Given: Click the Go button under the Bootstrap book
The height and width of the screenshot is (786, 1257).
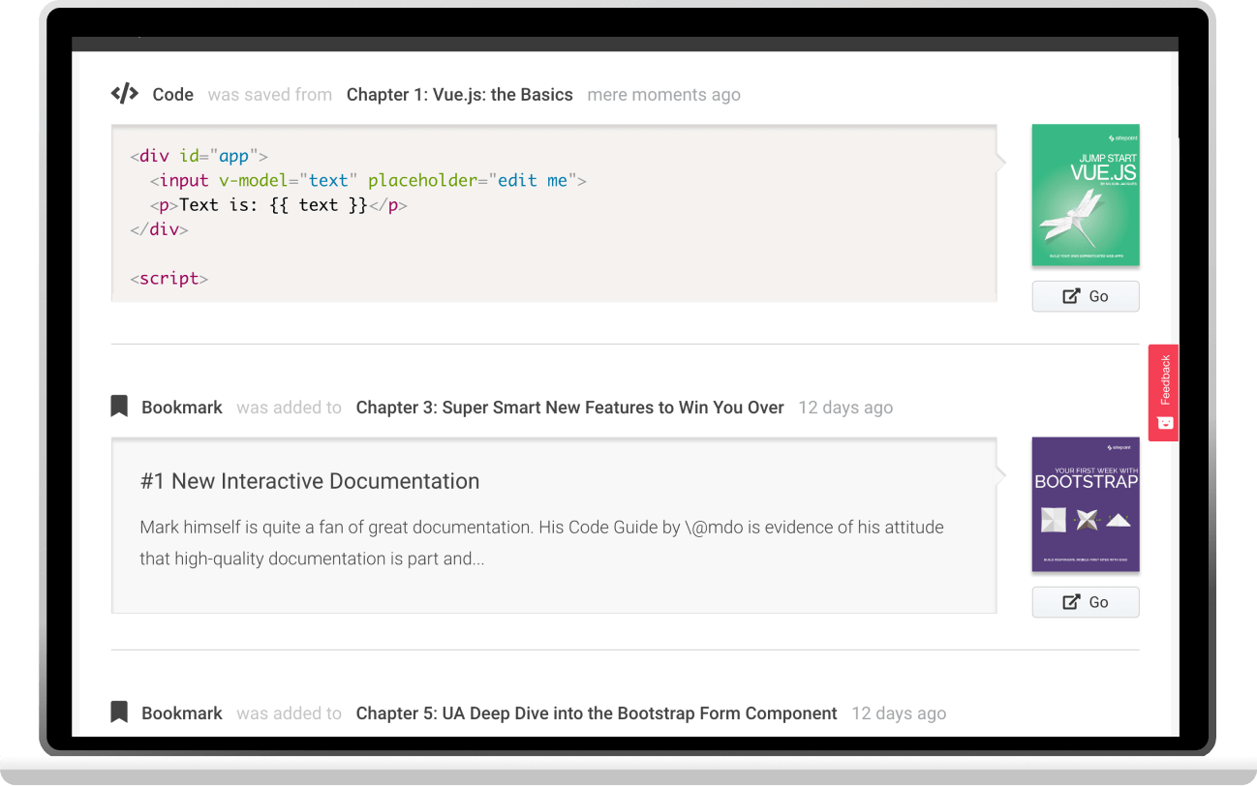Looking at the screenshot, I should click(x=1086, y=601).
